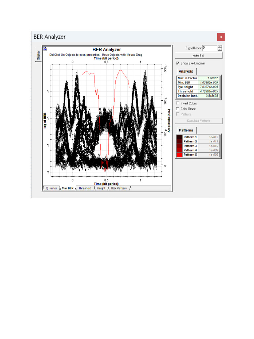Click the Signal Index input field
This screenshot has width=254, height=339.
(210, 48)
